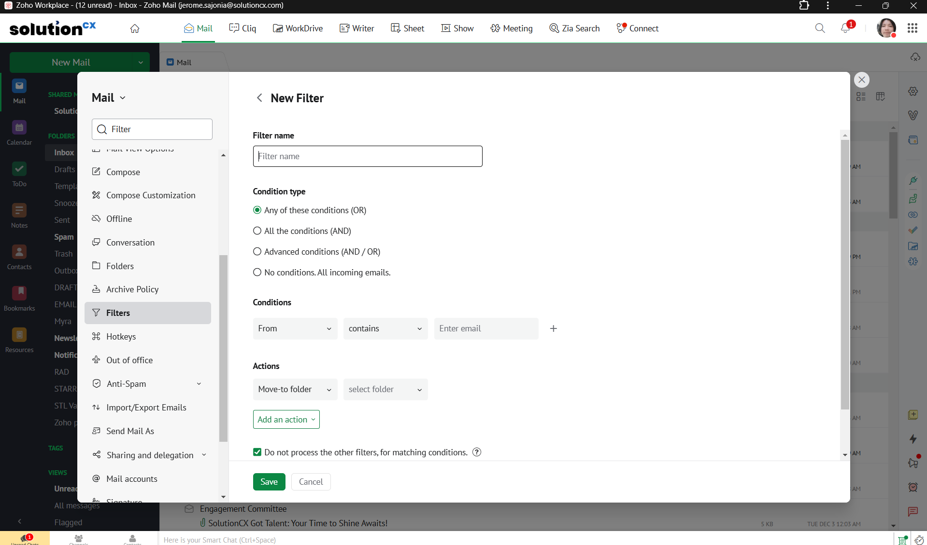
Task: Click the Save button
Action: [269, 482]
